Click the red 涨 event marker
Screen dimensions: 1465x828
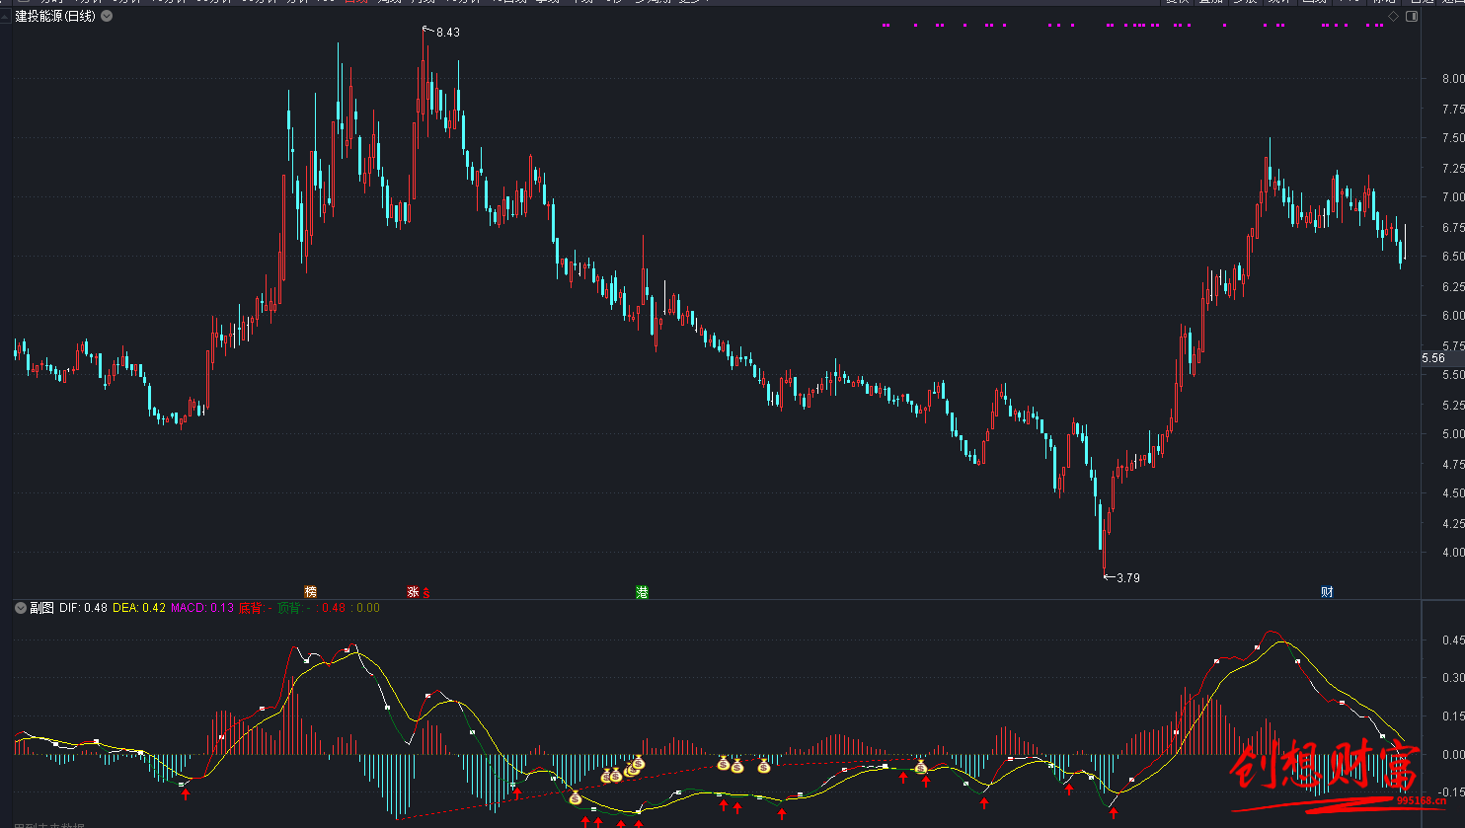point(413,592)
